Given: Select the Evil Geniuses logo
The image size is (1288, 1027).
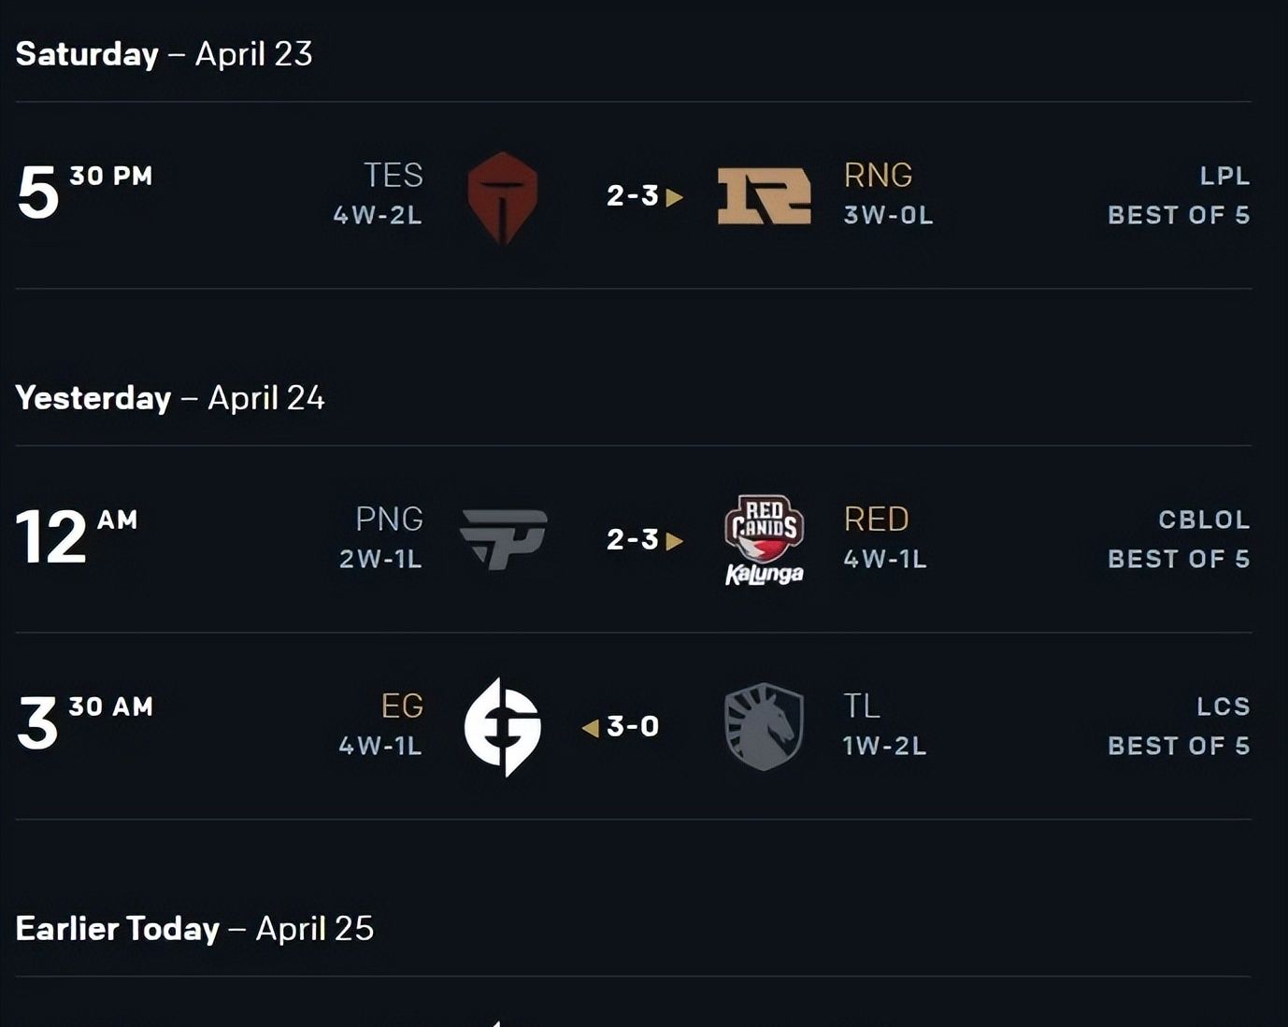Looking at the screenshot, I should pos(503,727).
